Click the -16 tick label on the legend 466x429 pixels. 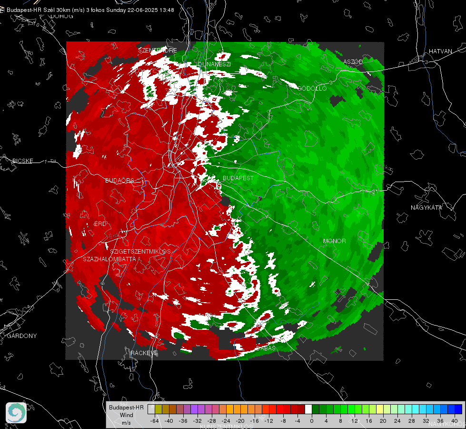point(254,421)
